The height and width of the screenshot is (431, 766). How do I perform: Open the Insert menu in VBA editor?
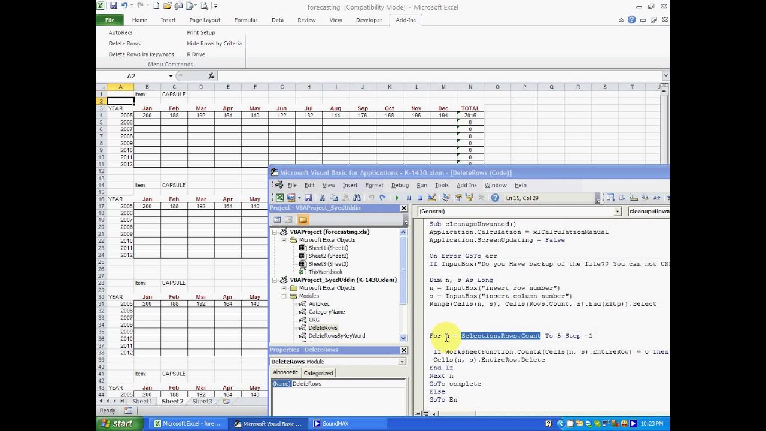point(350,185)
